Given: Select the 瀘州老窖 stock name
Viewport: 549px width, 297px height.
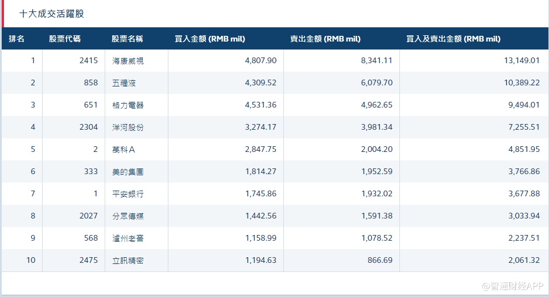Looking at the screenshot, I should point(128,238).
